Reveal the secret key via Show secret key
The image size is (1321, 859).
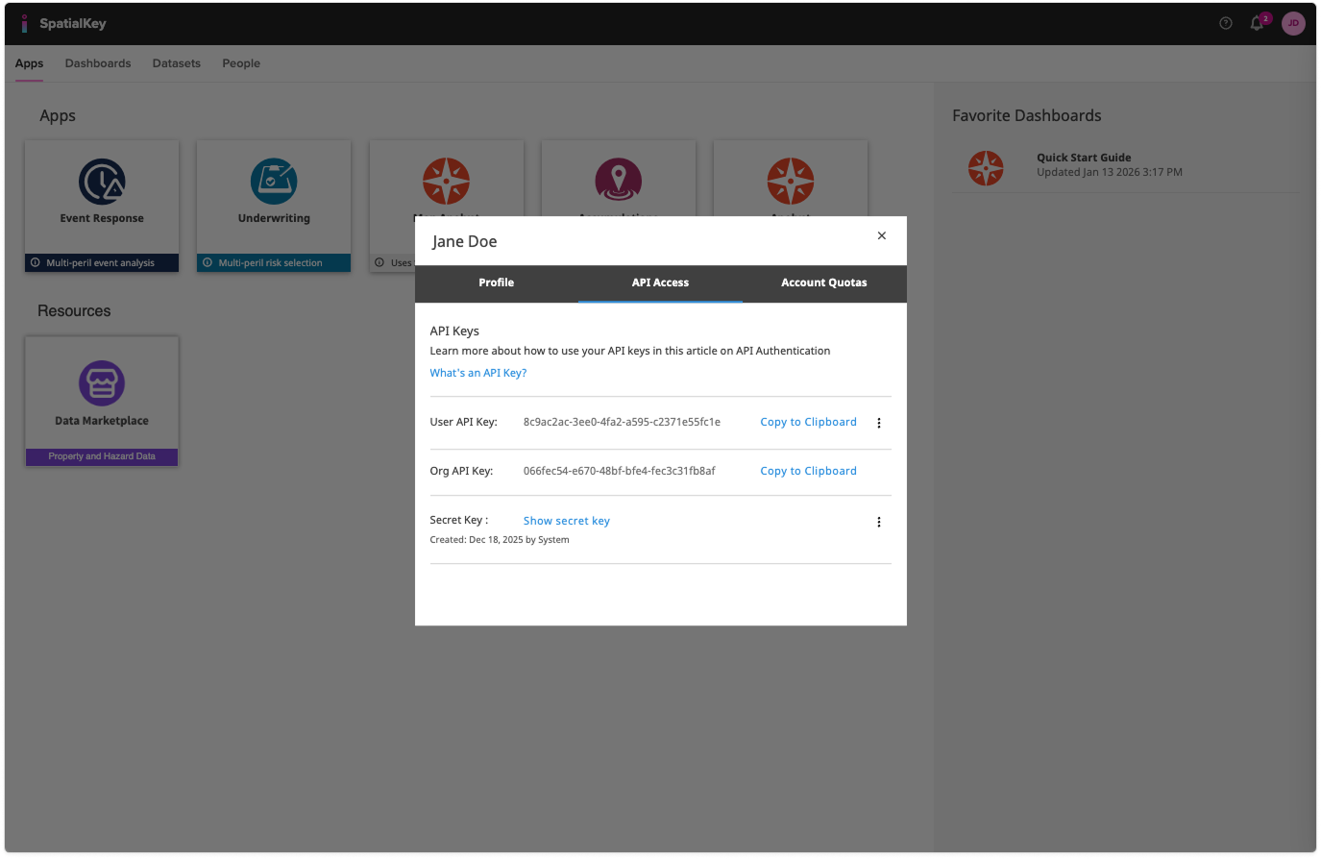[x=566, y=520]
